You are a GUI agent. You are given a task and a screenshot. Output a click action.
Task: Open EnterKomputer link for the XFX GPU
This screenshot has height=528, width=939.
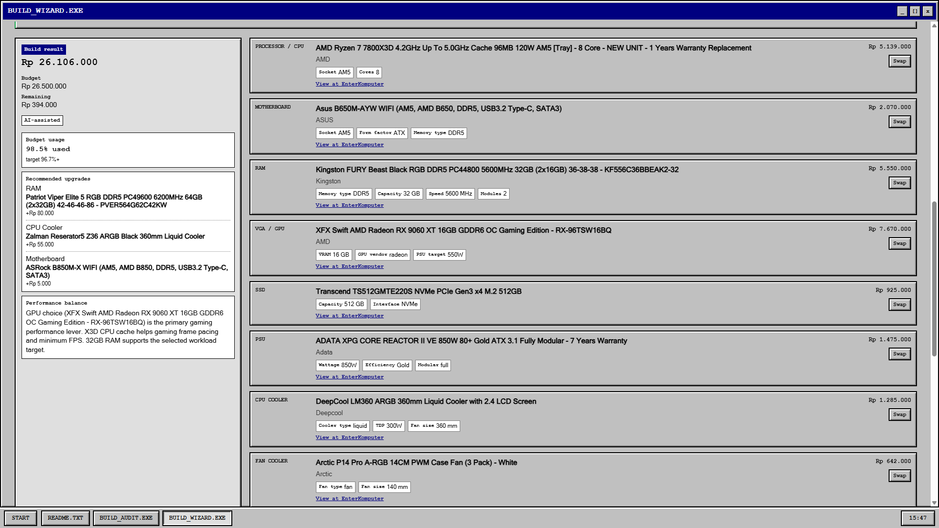[x=350, y=266]
